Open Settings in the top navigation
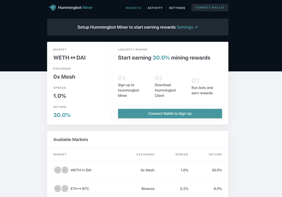This screenshot has width=282, height=197. coord(177,8)
